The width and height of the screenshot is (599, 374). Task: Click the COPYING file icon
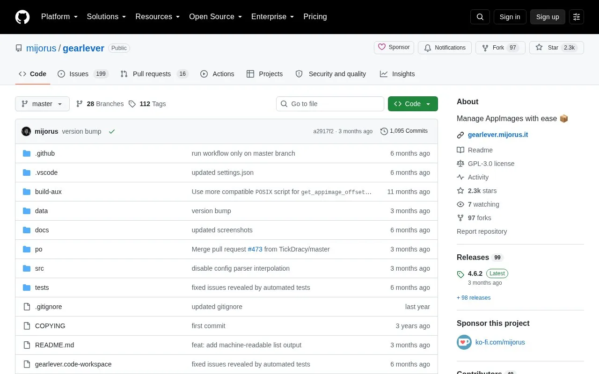(x=27, y=326)
